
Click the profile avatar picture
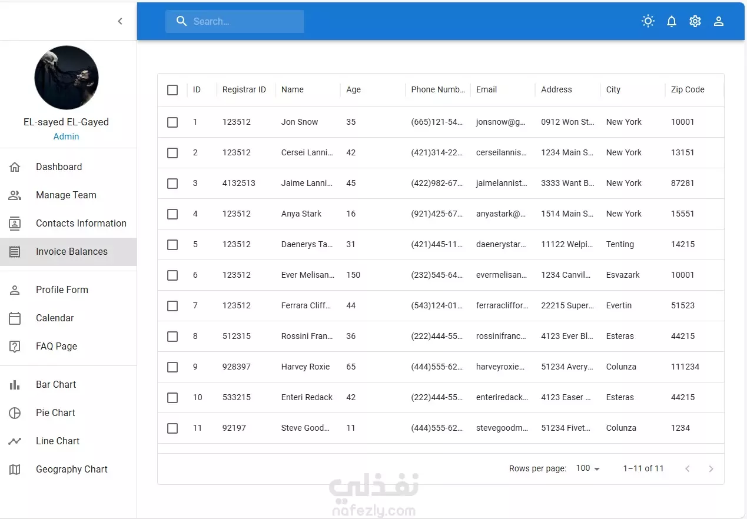[x=67, y=78]
